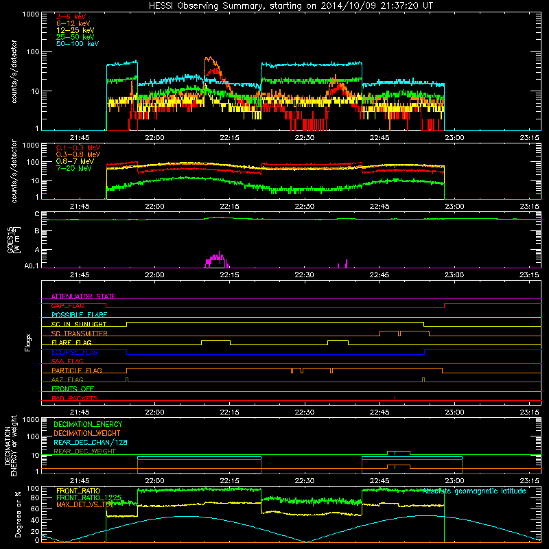Click the POSSIBLE_FLARE flag label
This screenshot has width=549, height=549.
point(79,315)
